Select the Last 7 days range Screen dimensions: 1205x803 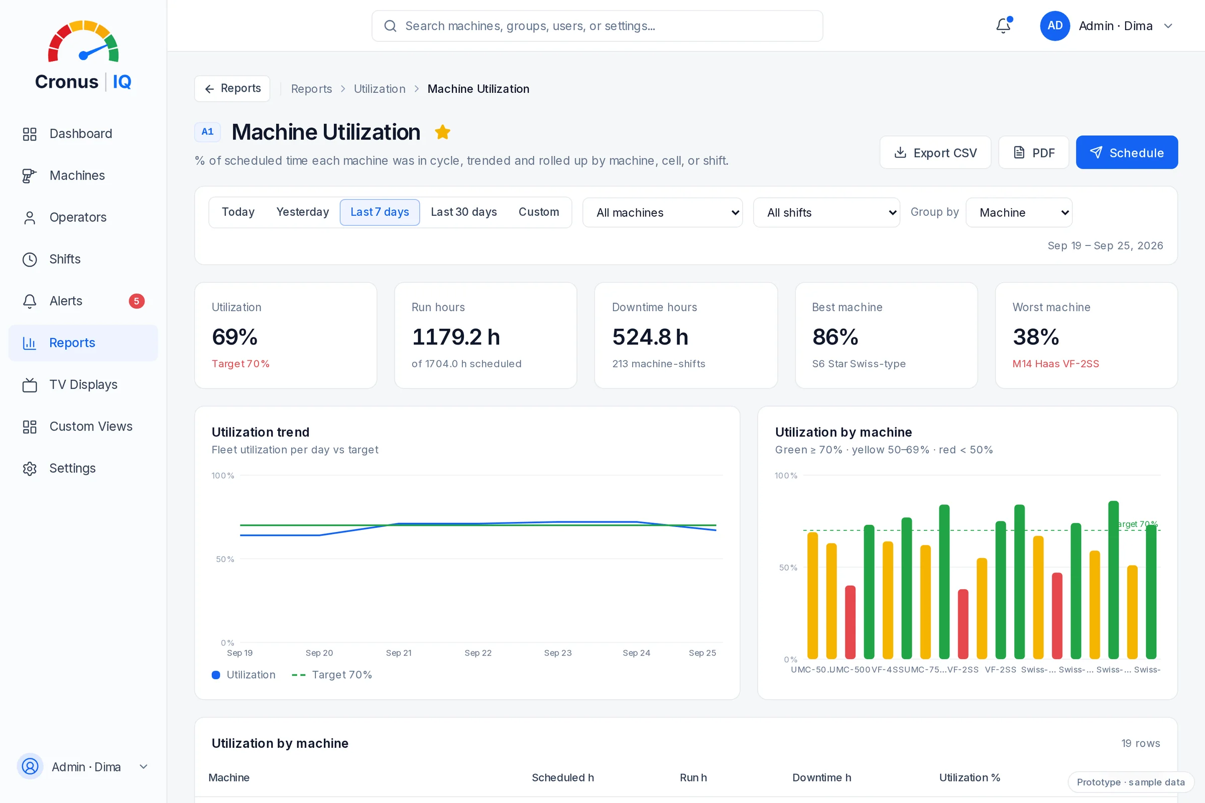pyautogui.click(x=380, y=212)
